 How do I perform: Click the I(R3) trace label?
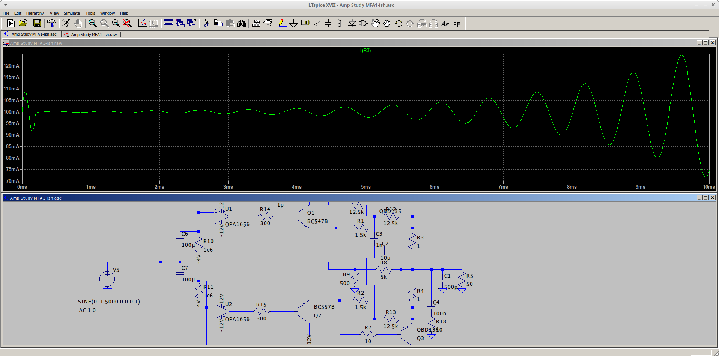pos(366,50)
